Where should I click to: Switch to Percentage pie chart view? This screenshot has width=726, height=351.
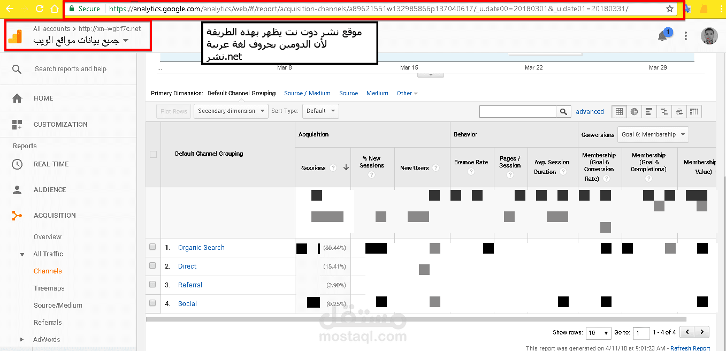[634, 111]
